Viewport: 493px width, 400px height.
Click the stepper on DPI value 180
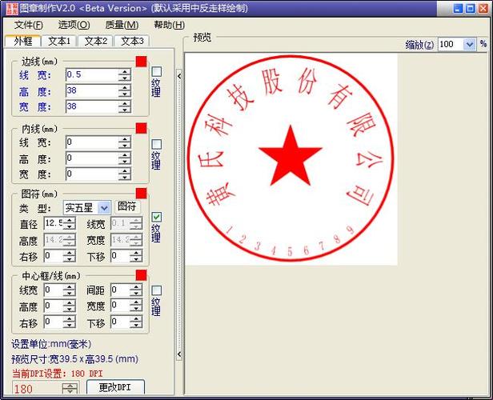click(70, 389)
